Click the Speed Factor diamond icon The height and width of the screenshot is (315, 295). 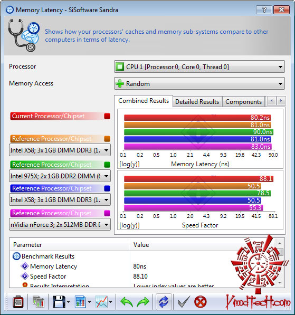click(25, 276)
